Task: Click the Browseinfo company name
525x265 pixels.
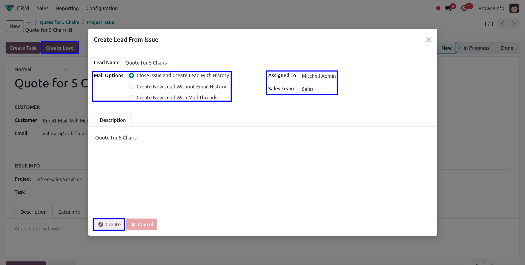Action: 491,8
